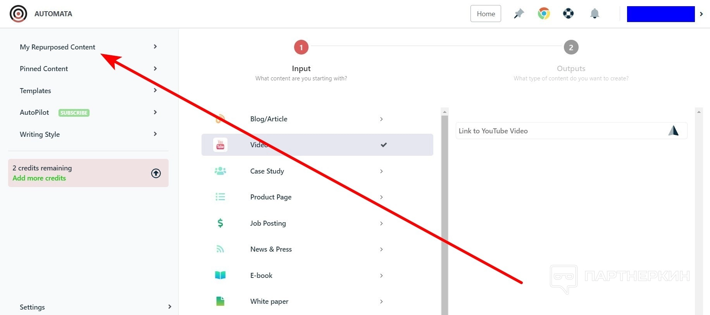
Task: Expand the Templates chevron
Action: pos(155,90)
